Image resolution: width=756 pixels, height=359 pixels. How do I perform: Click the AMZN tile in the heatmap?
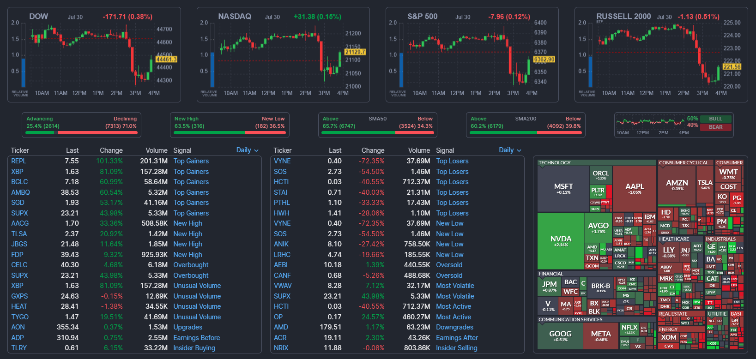677,185
